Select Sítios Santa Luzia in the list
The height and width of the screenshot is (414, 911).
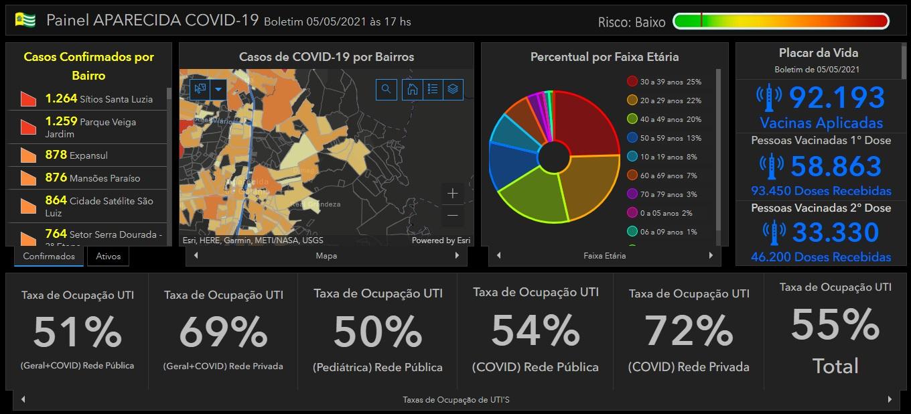pos(87,99)
